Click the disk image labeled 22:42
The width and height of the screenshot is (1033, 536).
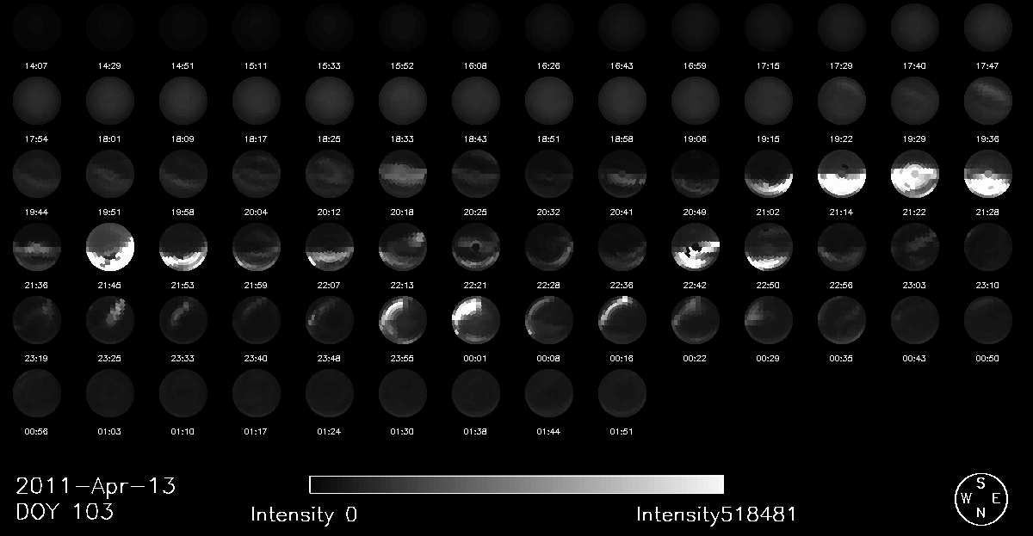[x=696, y=247]
